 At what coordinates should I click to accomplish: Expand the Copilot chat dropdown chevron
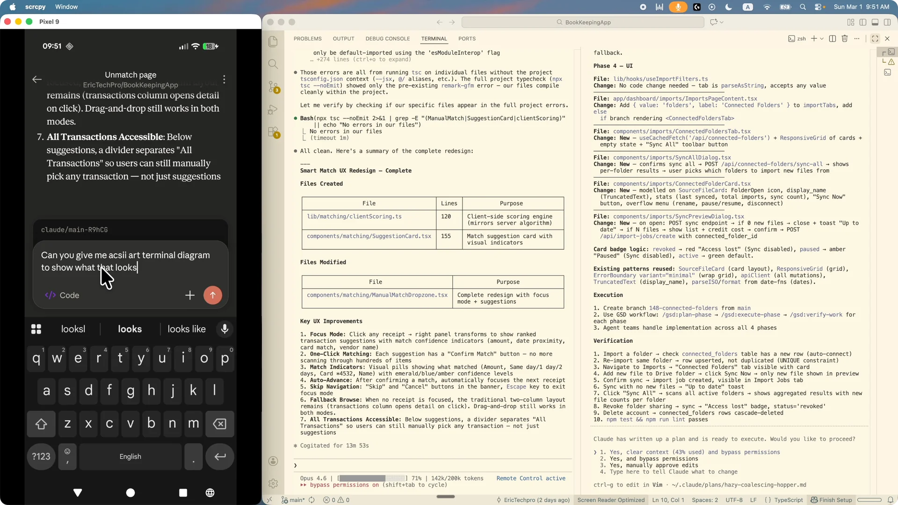[722, 22]
